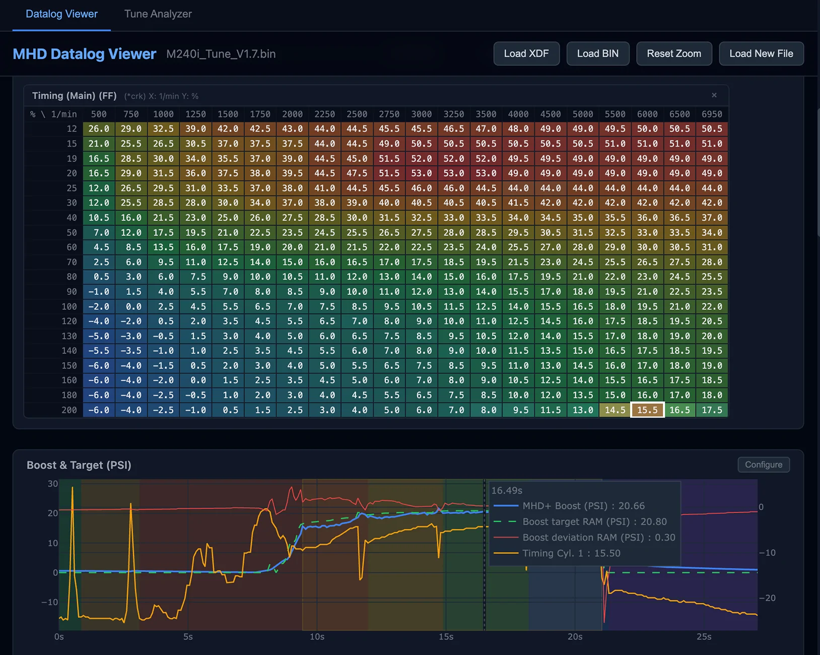Click the Boost & Target (PSI) chart title

tap(79, 465)
